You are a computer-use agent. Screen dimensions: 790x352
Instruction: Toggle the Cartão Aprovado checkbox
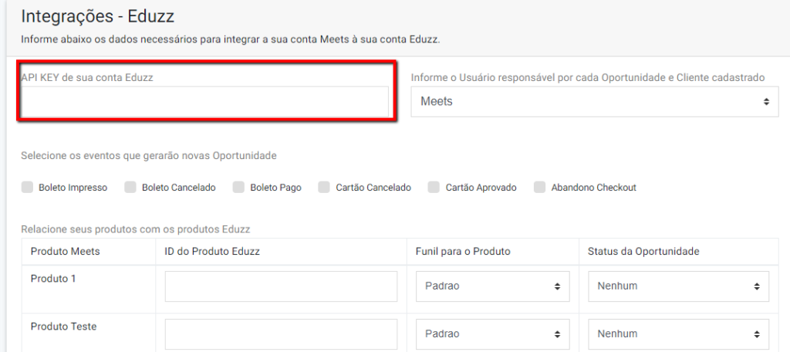(x=434, y=188)
